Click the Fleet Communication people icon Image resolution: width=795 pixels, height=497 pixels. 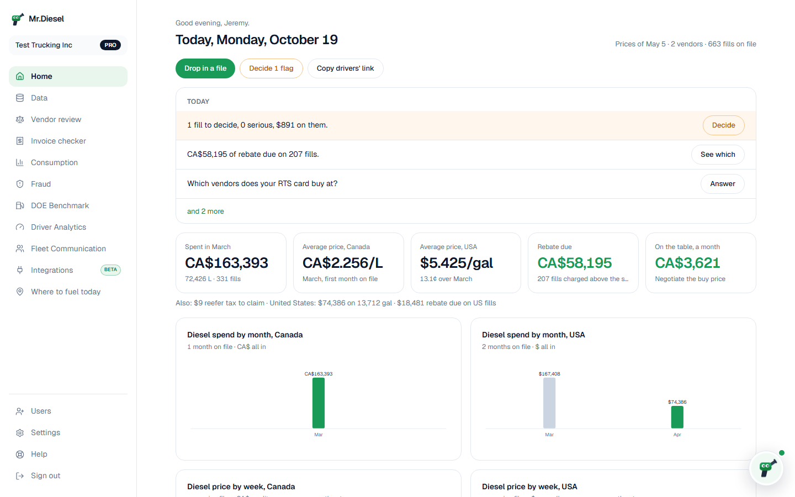[20, 248]
